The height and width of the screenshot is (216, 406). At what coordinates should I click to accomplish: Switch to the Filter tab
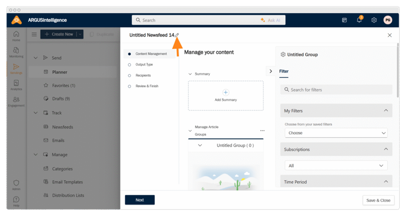[x=284, y=72]
